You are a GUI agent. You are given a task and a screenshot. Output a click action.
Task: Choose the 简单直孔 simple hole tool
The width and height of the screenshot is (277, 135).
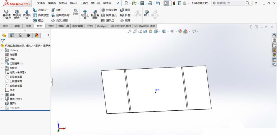[109, 15]
